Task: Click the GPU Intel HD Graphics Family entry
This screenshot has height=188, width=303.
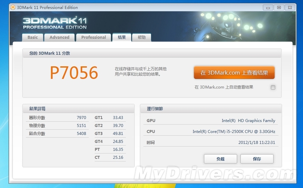Action: pos(211,121)
